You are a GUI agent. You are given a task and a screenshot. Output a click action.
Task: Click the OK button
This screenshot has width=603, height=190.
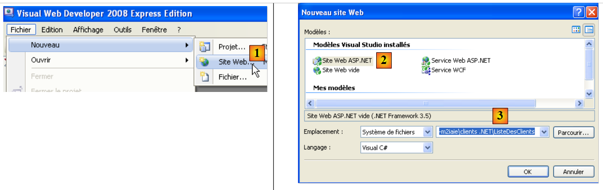click(x=528, y=171)
